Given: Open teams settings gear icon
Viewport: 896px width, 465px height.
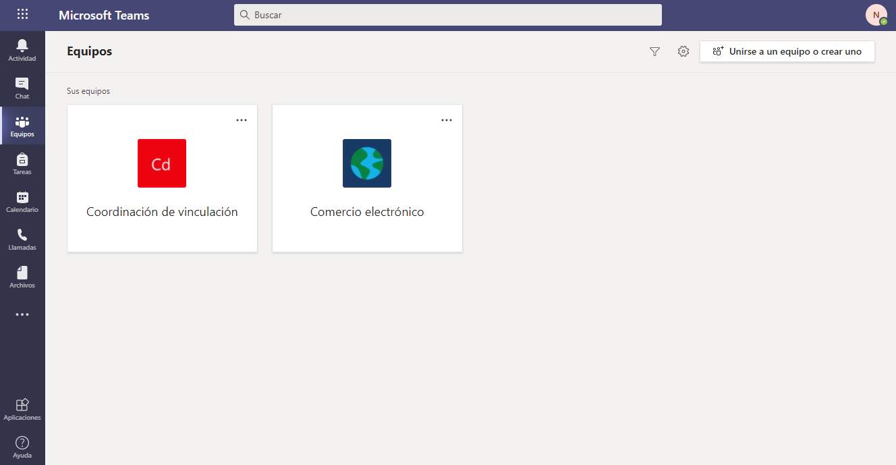Looking at the screenshot, I should (683, 51).
